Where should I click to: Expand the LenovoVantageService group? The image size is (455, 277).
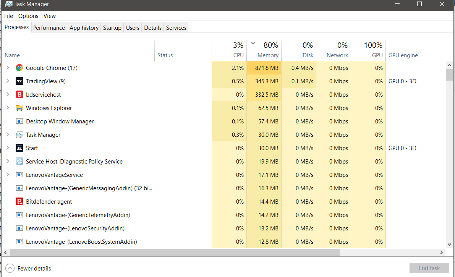point(8,175)
